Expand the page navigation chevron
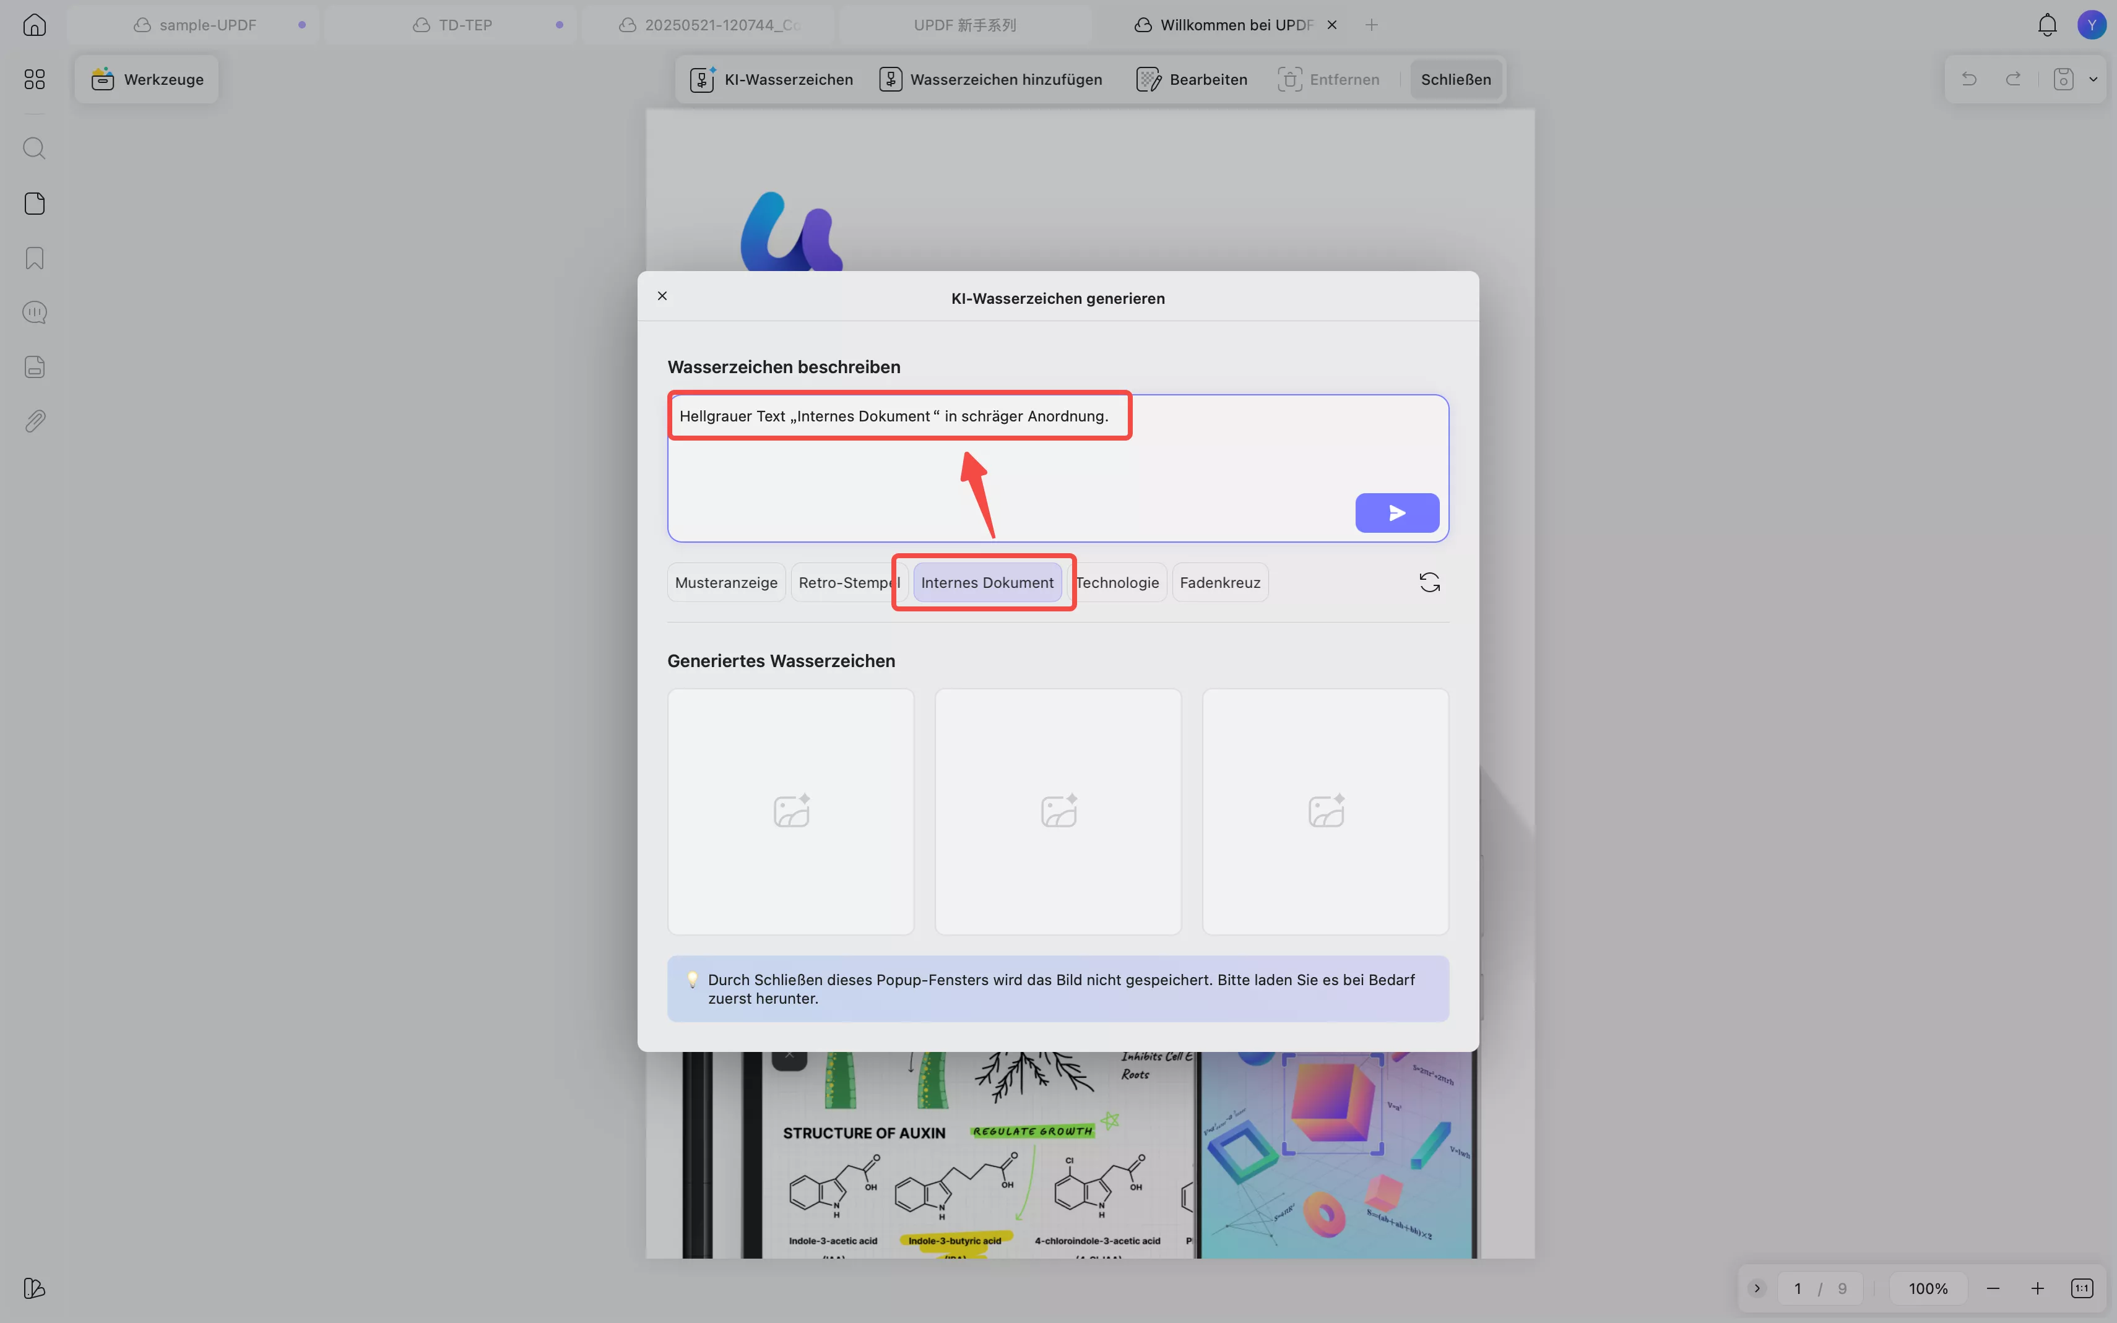The image size is (2117, 1323). [1757, 1288]
